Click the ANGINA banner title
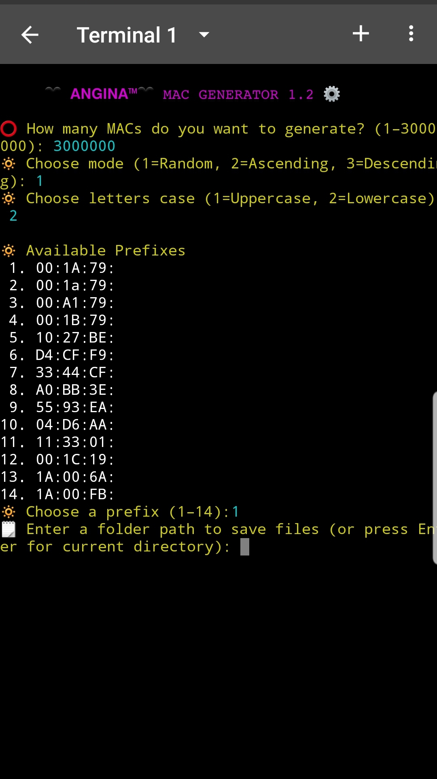437x779 pixels. coord(104,94)
